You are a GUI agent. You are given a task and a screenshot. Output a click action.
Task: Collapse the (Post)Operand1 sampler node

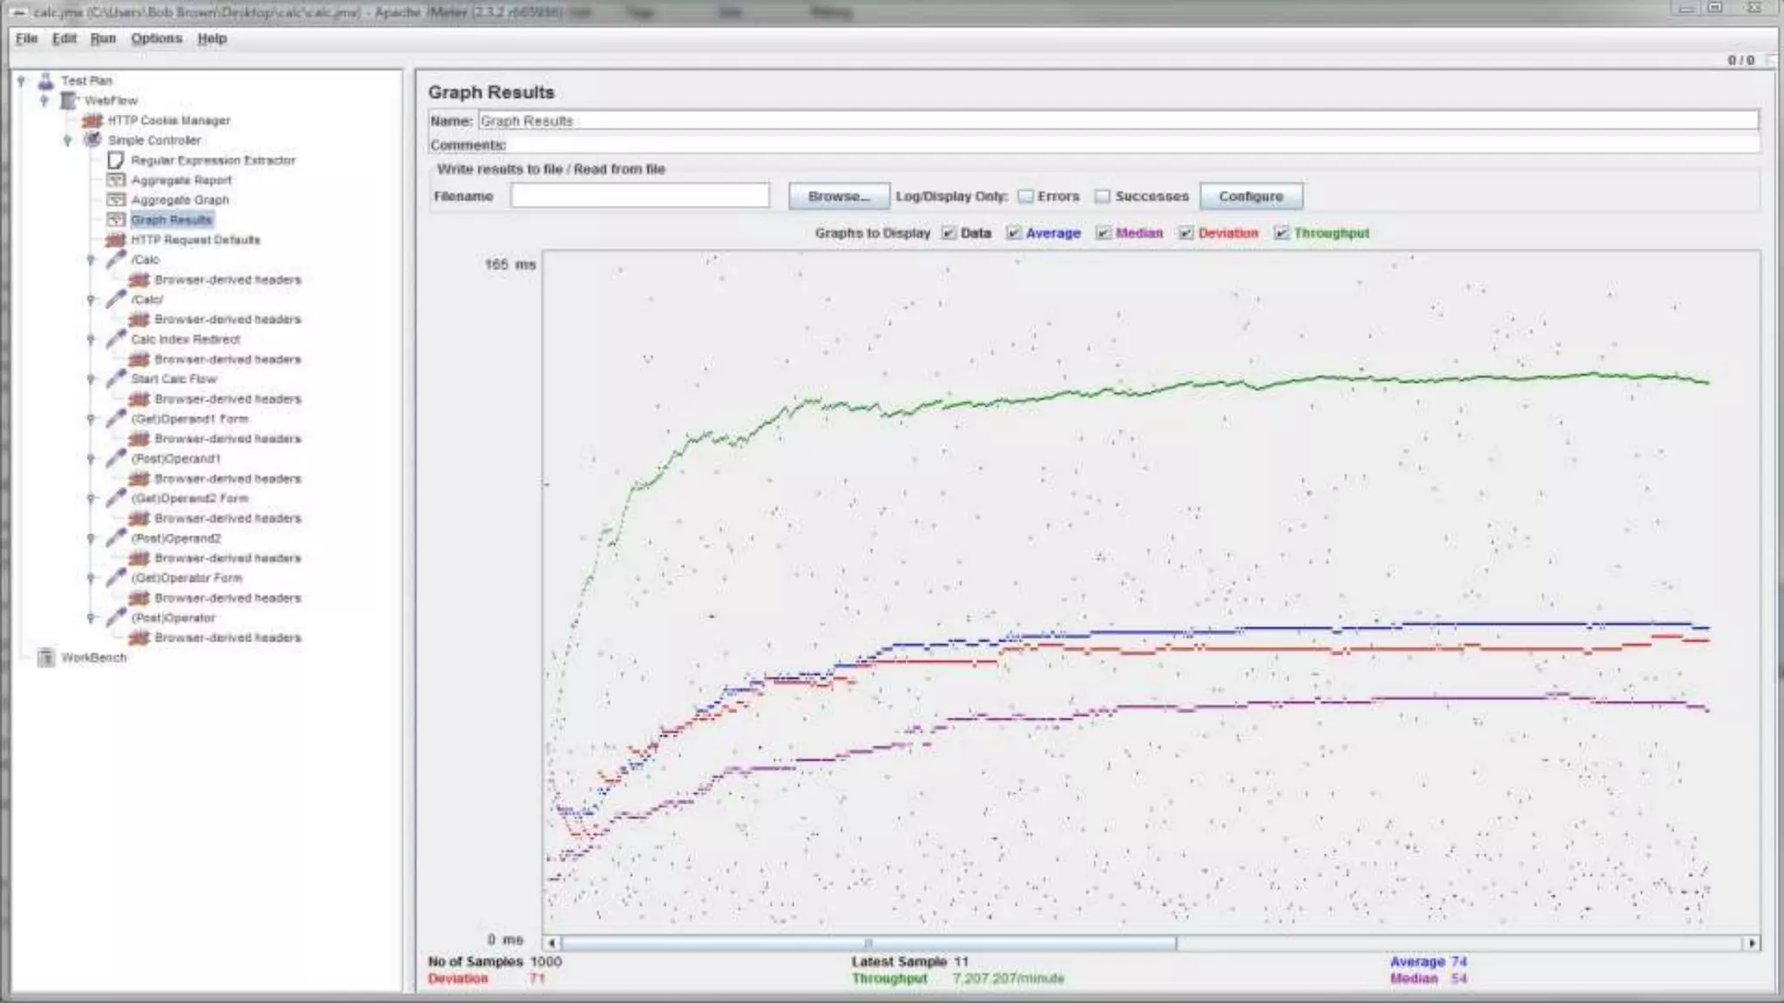pos(91,459)
